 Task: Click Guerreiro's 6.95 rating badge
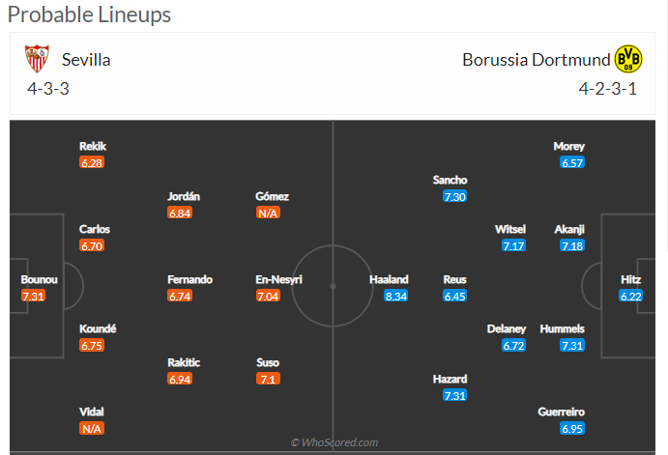click(572, 428)
